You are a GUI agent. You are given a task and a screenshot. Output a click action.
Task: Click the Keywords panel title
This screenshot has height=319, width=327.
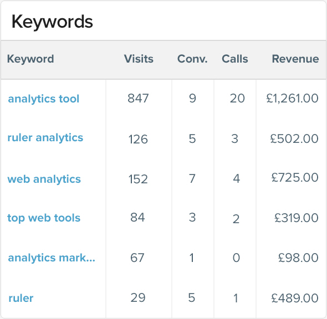52,22
